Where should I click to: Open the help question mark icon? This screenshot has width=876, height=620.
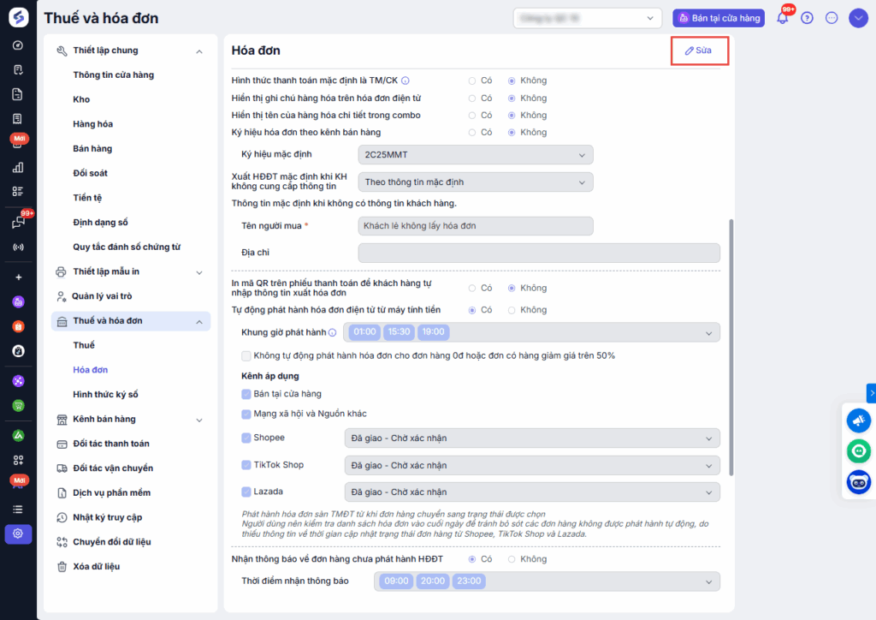click(807, 18)
